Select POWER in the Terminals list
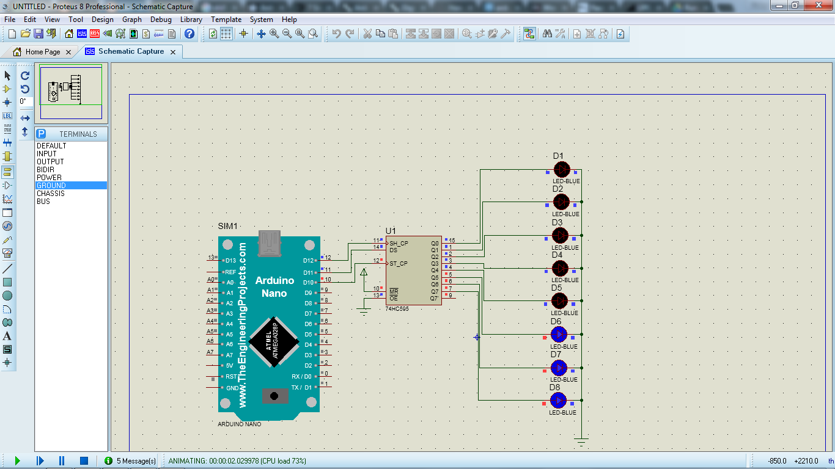 coord(51,177)
